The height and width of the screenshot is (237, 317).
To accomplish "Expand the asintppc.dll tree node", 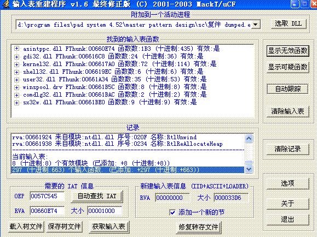I will click(x=17, y=49).
